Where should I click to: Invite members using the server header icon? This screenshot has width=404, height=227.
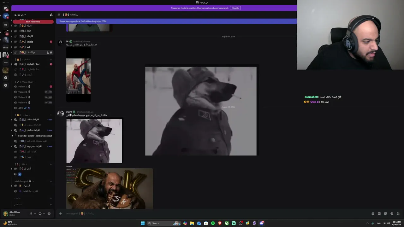[51, 15]
